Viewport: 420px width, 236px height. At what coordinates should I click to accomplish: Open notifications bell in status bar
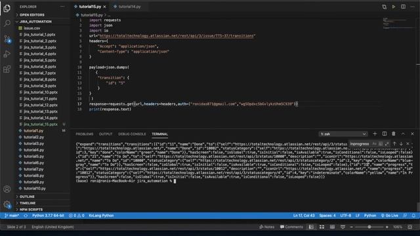pyautogui.click(x=413, y=216)
